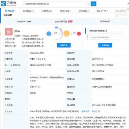Viewport: 129px width, 129px height.
Task: Clear the search box with the X icon
Action: click(x=88, y=4)
